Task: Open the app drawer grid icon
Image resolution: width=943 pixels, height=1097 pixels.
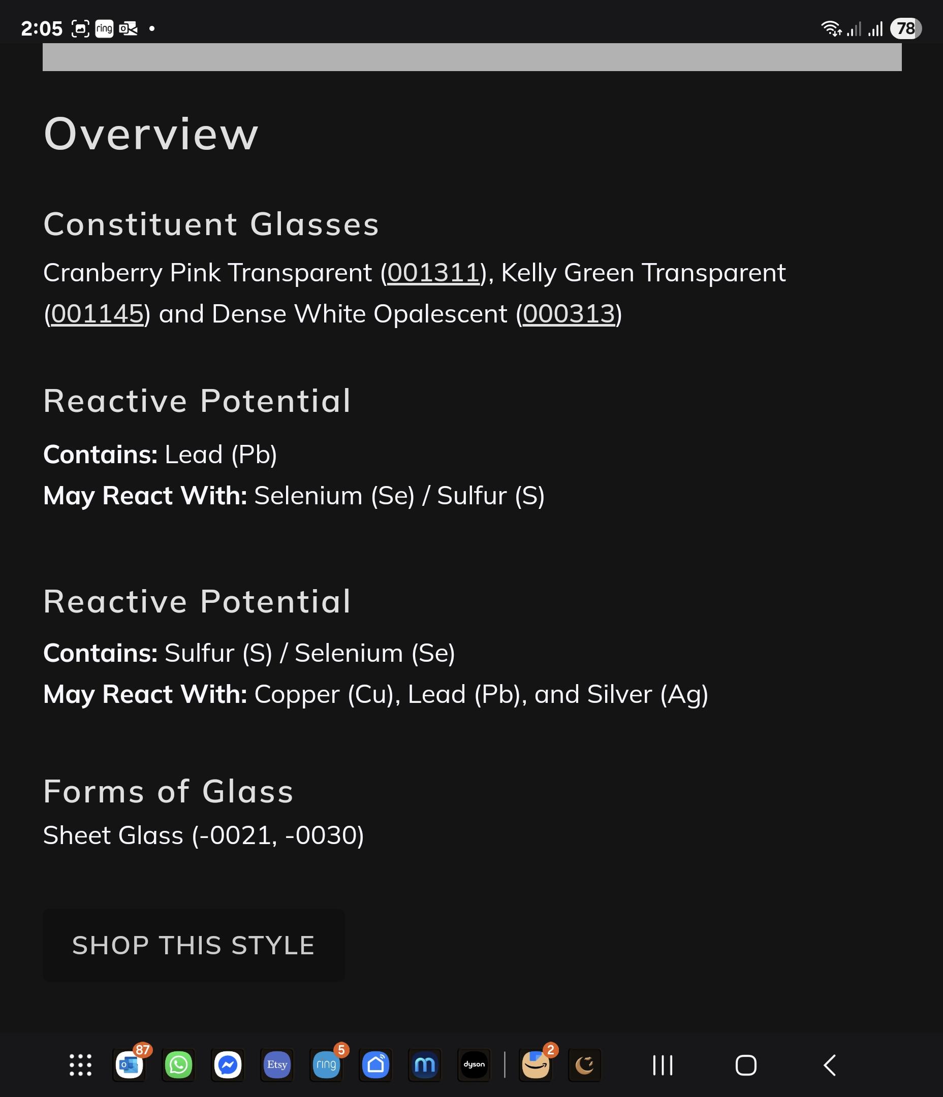Action: pos(80,1064)
